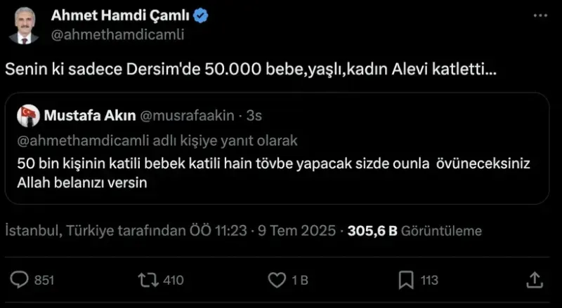The image size is (562, 308).
Task: Open the quoted tweet's 3s timestamp
Action: [254, 115]
